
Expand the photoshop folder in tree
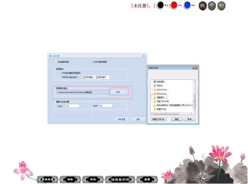click(x=152, y=90)
